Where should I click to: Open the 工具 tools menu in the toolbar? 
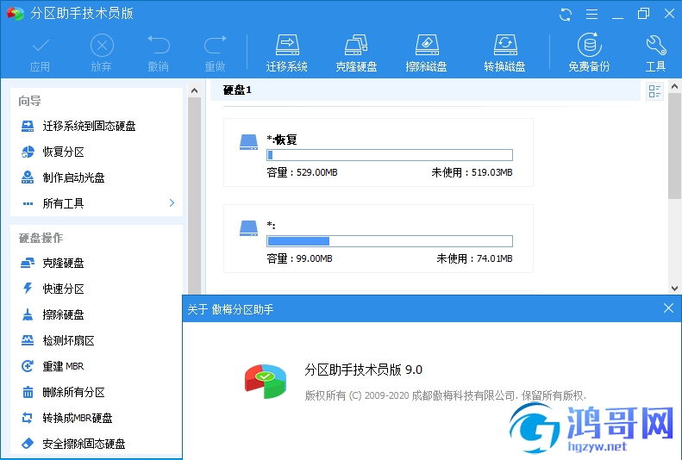(x=655, y=53)
